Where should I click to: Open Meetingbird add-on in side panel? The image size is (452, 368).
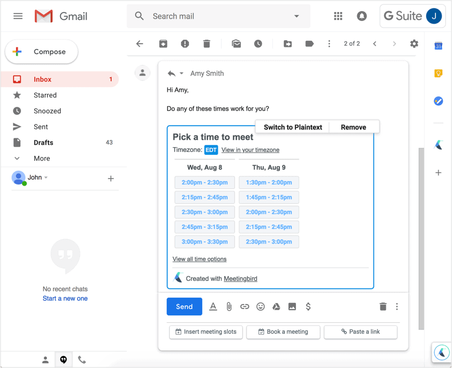tap(438, 144)
